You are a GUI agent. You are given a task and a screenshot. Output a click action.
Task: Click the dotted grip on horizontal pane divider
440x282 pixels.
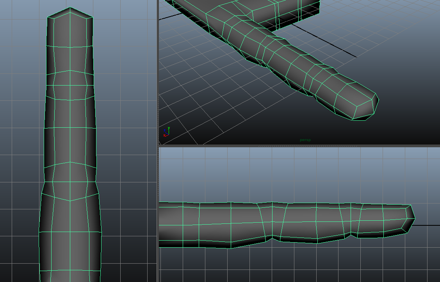(307, 146)
